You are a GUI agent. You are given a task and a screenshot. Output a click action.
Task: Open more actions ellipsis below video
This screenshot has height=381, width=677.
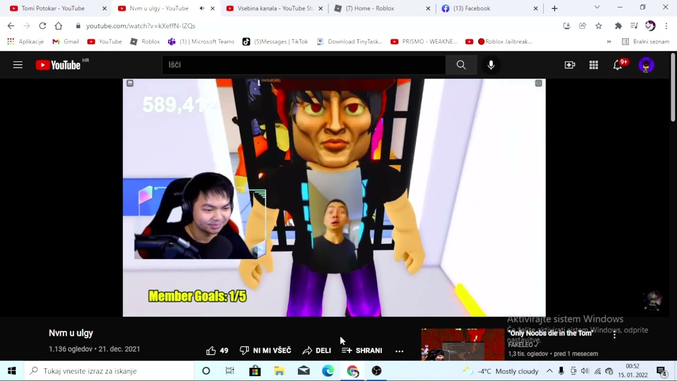click(399, 350)
